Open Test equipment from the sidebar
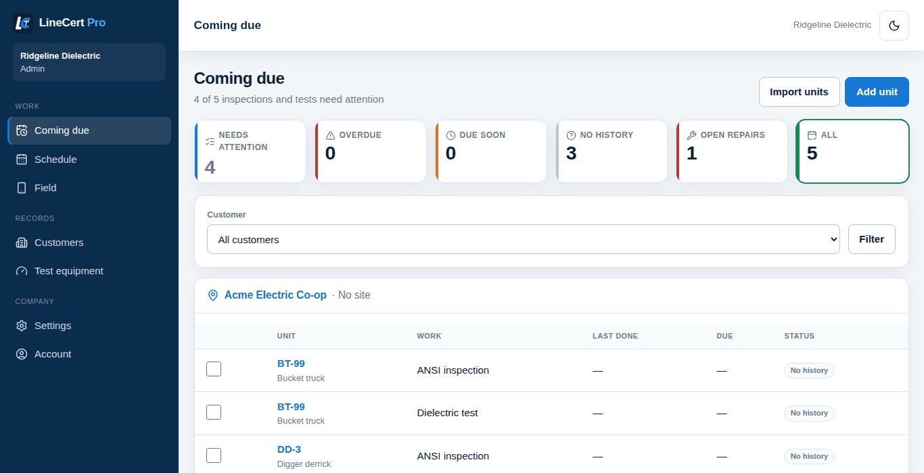The width and height of the screenshot is (924, 473). pos(89,271)
